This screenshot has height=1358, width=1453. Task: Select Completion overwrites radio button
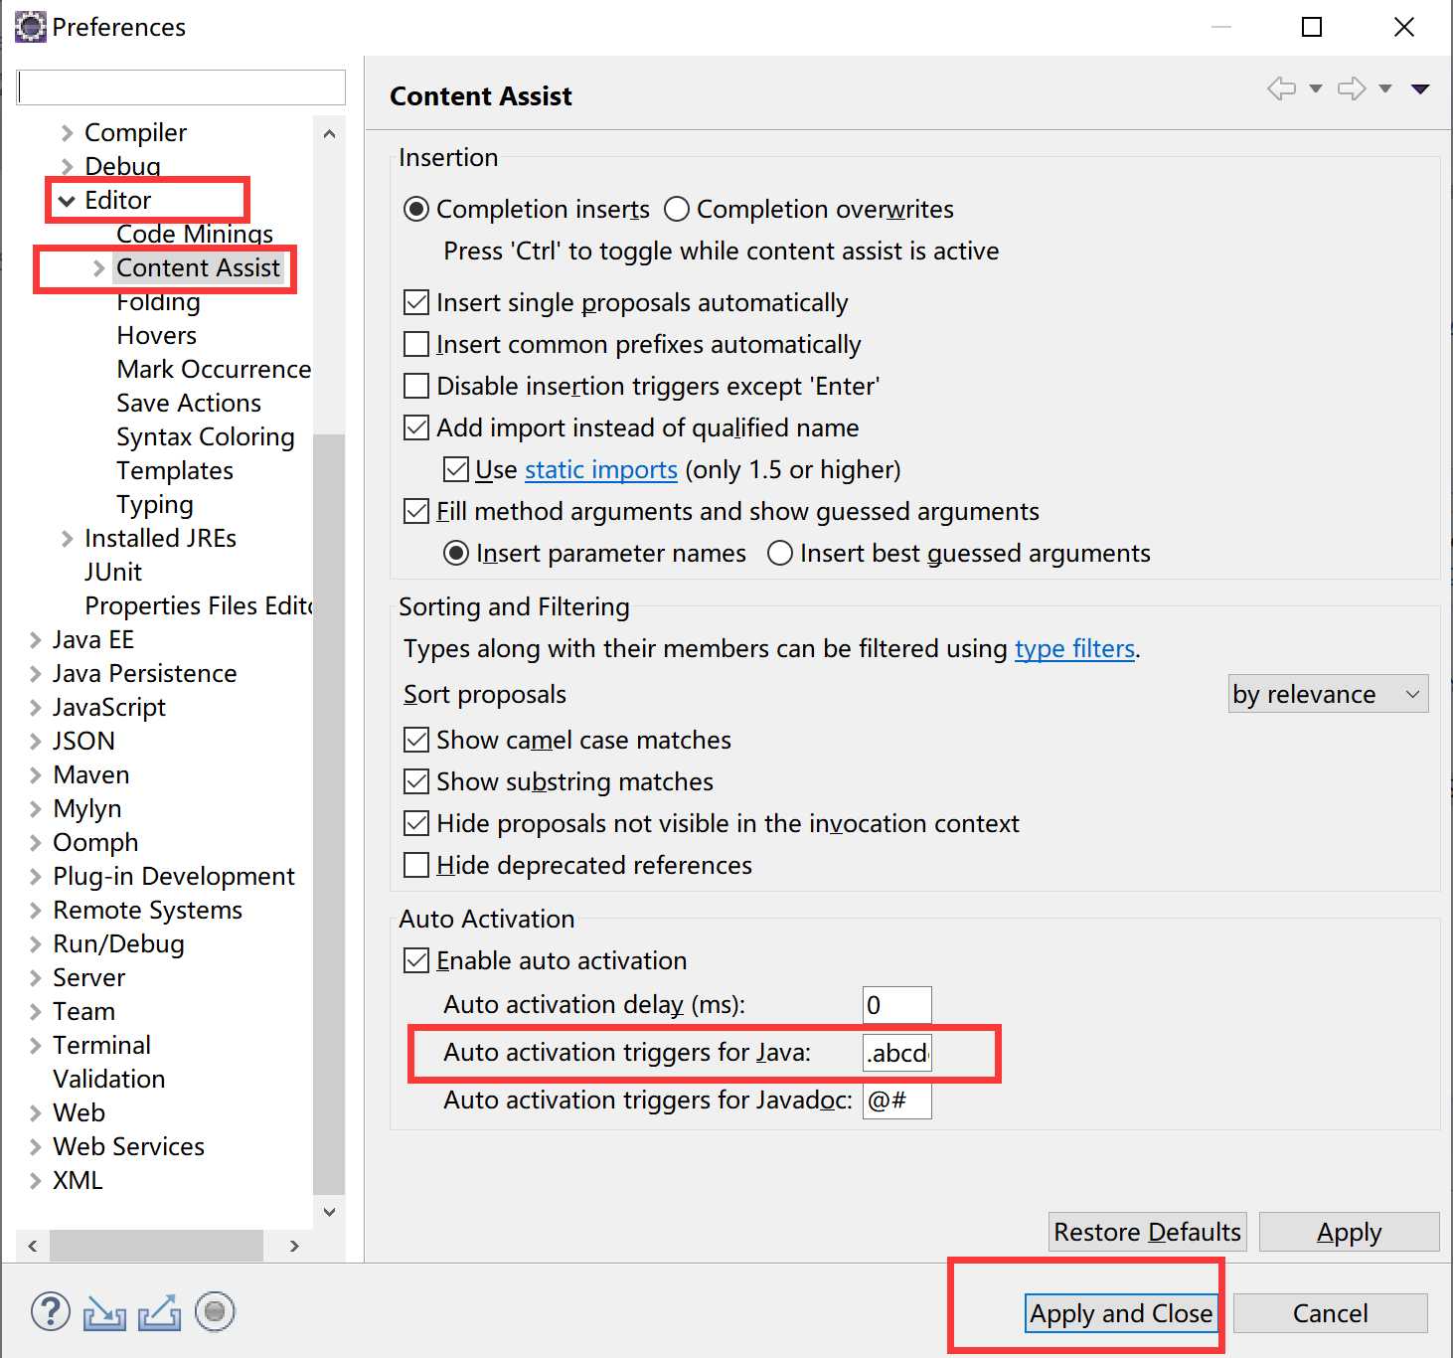677,210
